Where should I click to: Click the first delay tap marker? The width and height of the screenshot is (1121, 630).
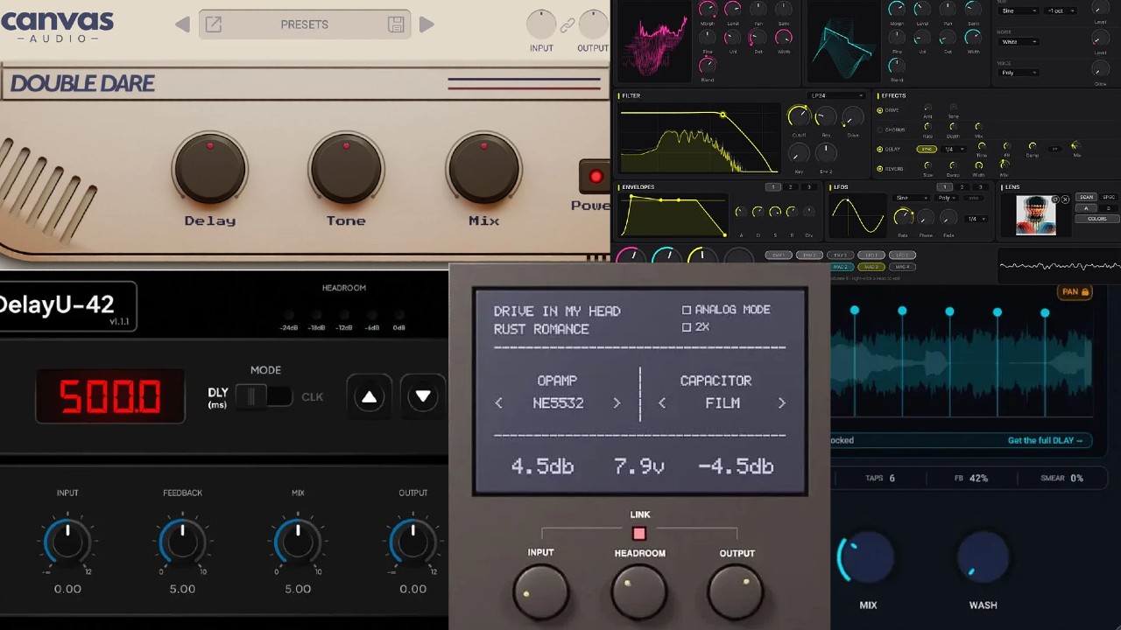point(854,311)
